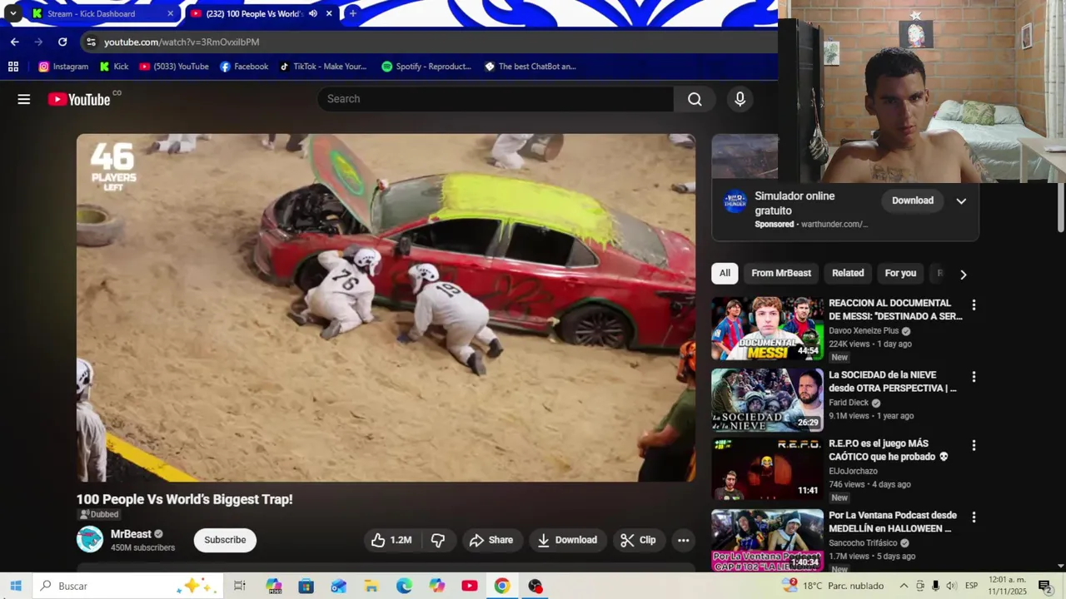Go back using browser back arrow
Image resolution: width=1066 pixels, height=599 pixels.
pyautogui.click(x=14, y=42)
